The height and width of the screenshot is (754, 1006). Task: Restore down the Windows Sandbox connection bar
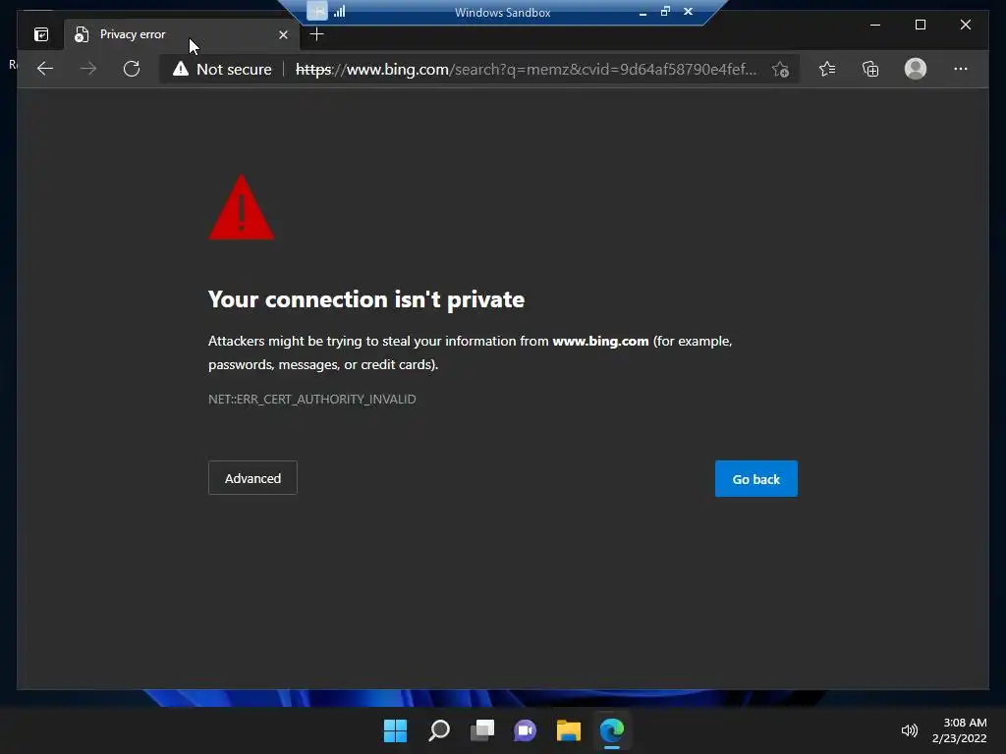pyautogui.click(x=665, y=12)
